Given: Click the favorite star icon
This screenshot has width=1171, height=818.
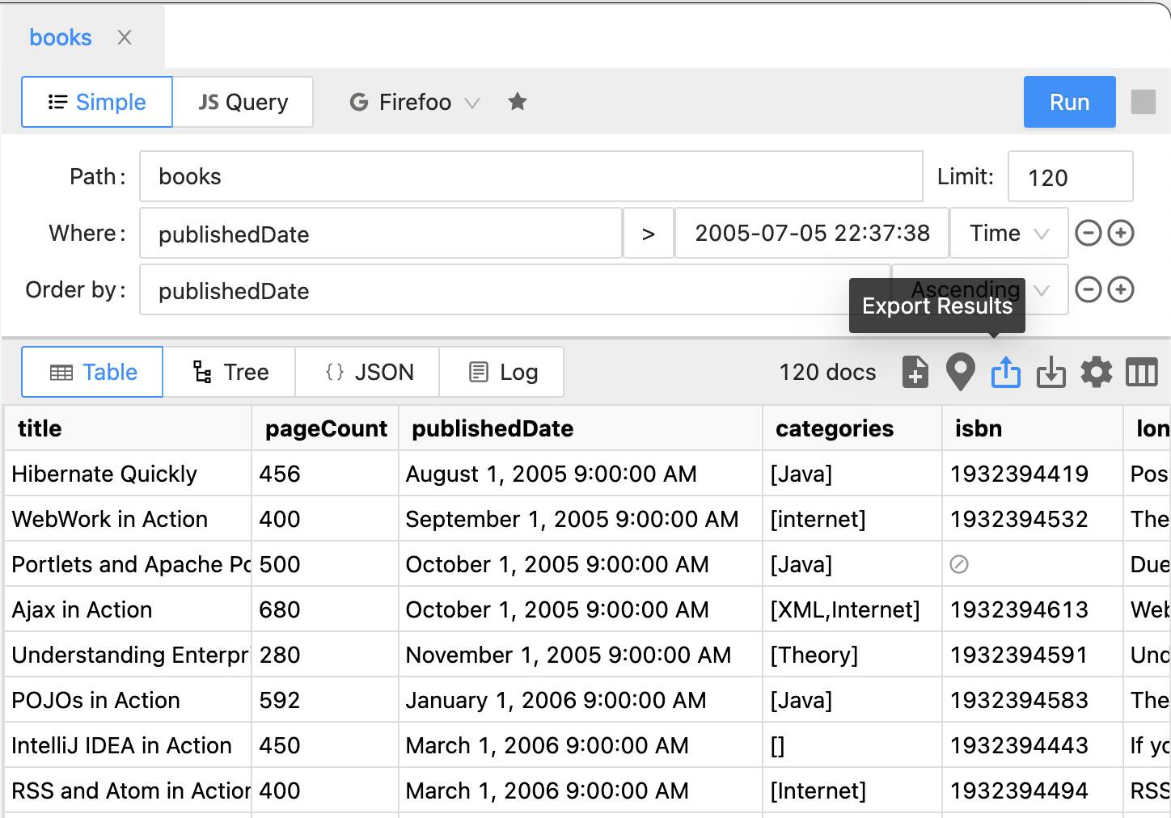Looking at the screenshot, I should 518,102.
